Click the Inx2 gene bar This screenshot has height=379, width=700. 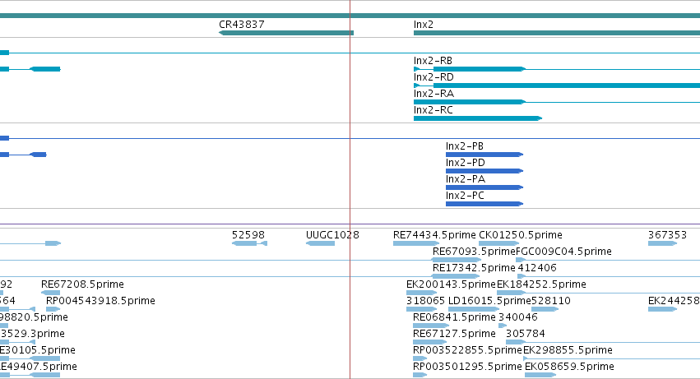tap(557, 33)
